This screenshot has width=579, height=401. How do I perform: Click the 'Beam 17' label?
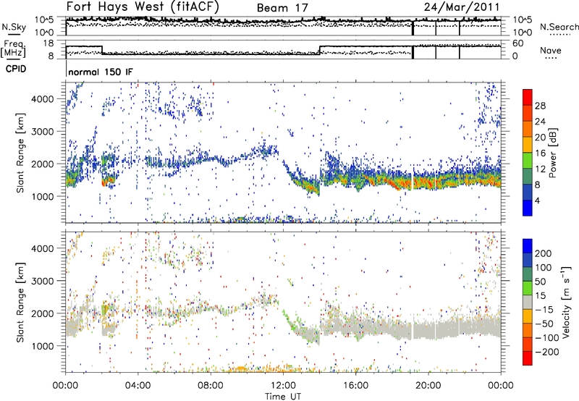tap(282, 8)
